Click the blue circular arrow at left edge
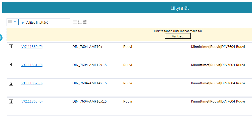Screen dimensions: 252x116 (1, 38)
